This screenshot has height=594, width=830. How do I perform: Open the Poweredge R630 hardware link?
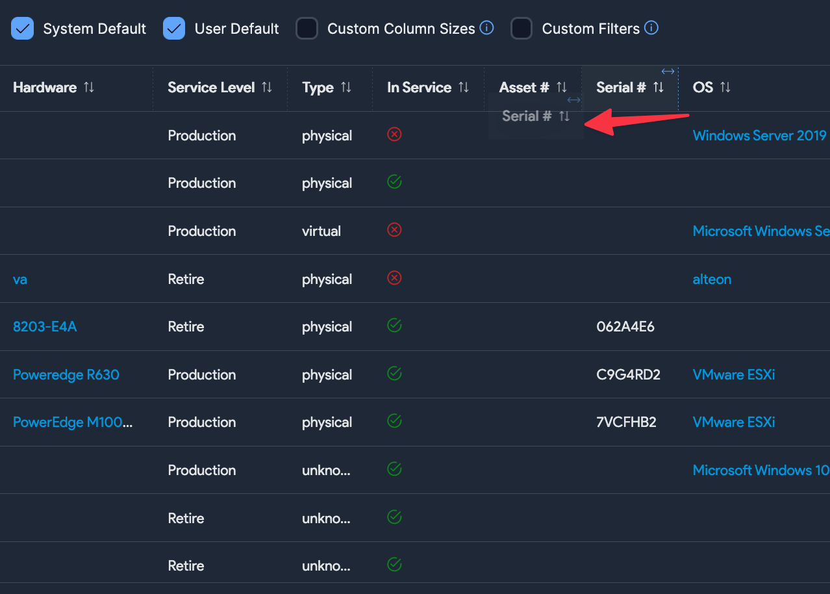point(66,375)
